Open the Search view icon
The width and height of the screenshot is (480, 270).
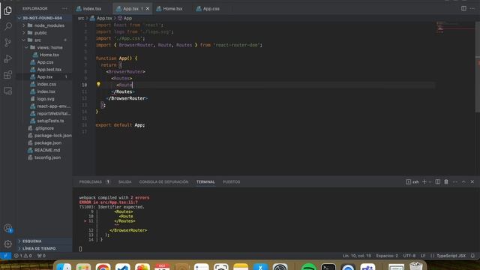tap(8, 26)
